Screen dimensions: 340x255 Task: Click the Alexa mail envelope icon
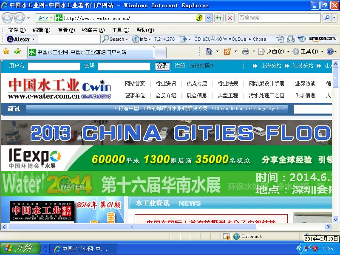[291, 39]
